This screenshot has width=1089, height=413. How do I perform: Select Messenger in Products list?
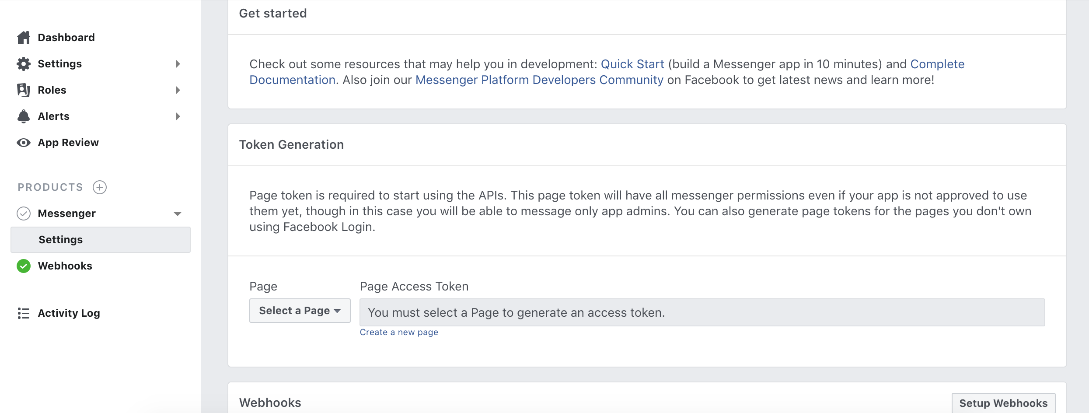tap(66, 213)
